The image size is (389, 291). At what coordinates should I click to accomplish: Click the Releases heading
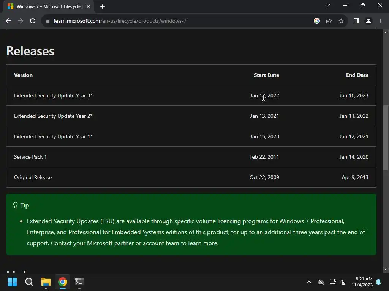[30, 51]
